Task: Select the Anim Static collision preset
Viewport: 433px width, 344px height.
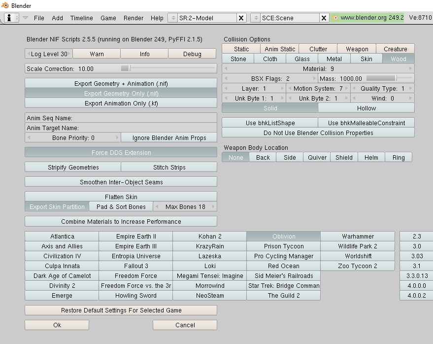Action: pyautogui.click(x=280, y=49)
